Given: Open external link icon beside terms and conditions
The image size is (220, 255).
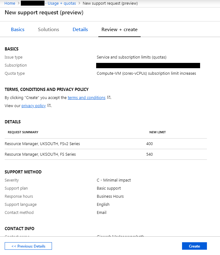Looking at the screenshot, I should pyautogui.click(x=109, y=97).
